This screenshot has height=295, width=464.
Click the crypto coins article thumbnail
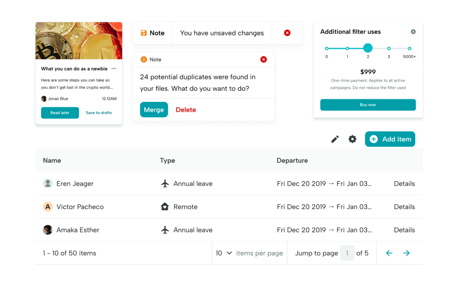(79, 41)
